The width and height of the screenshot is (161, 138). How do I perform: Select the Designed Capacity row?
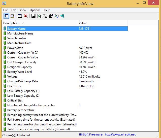click(x=19, y=67)
